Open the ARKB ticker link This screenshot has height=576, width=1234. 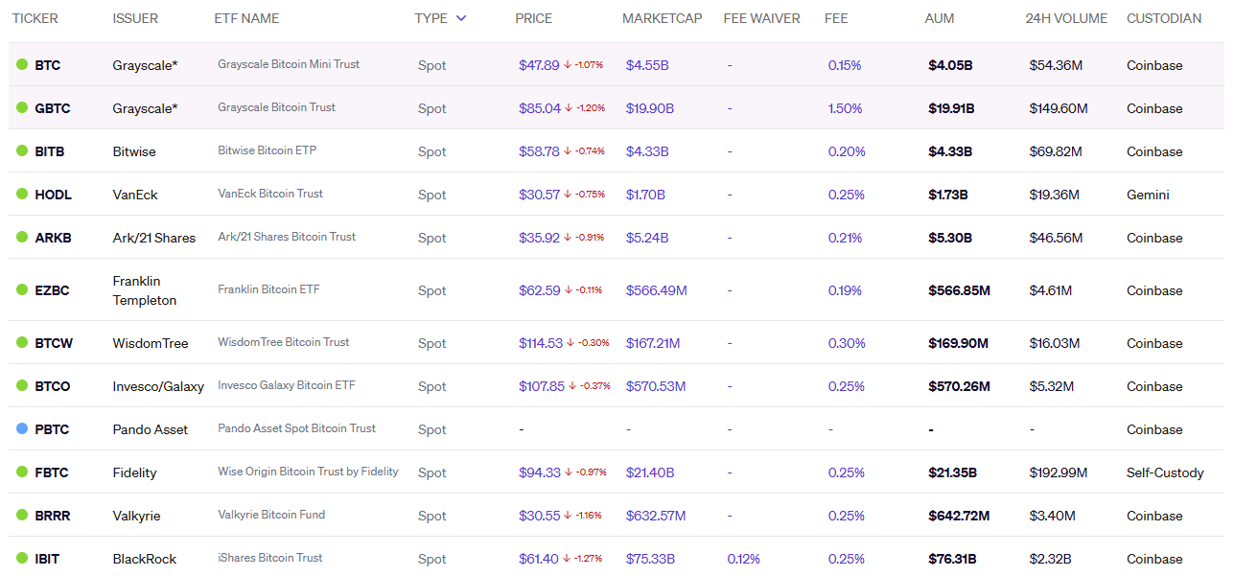[53, 238]
